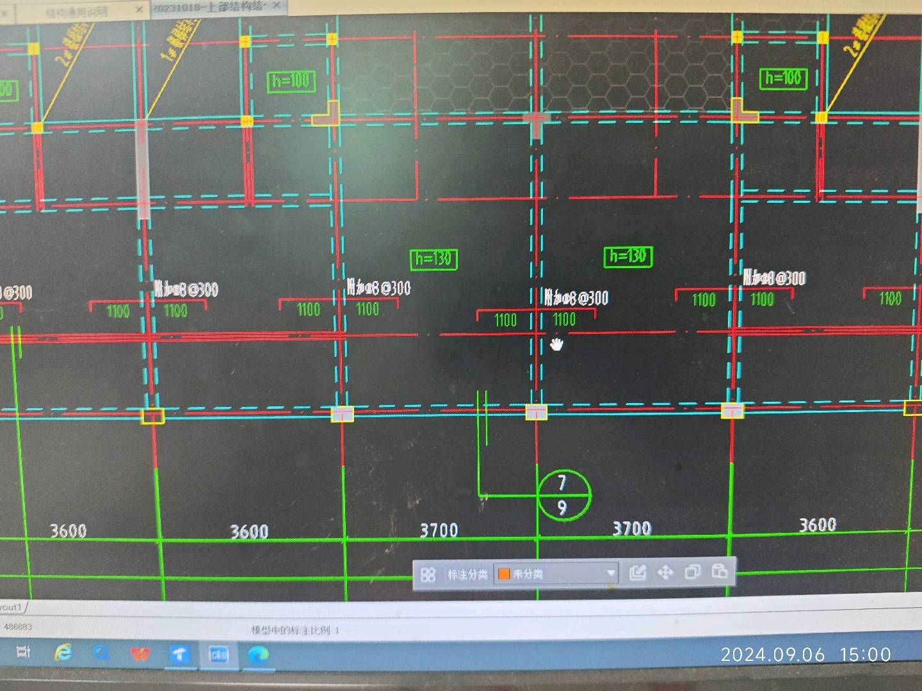Close the 结构通用说明 tab
Viewport: 922px width, 691px height.
[x=140, y=10]
